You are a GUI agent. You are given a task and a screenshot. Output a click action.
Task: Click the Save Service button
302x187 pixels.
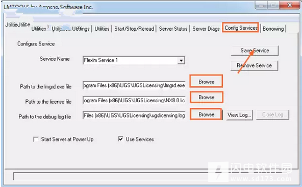255,51
